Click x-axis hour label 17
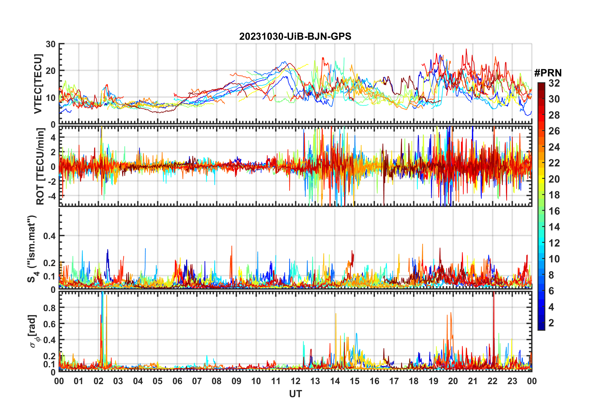 [394, 381]
